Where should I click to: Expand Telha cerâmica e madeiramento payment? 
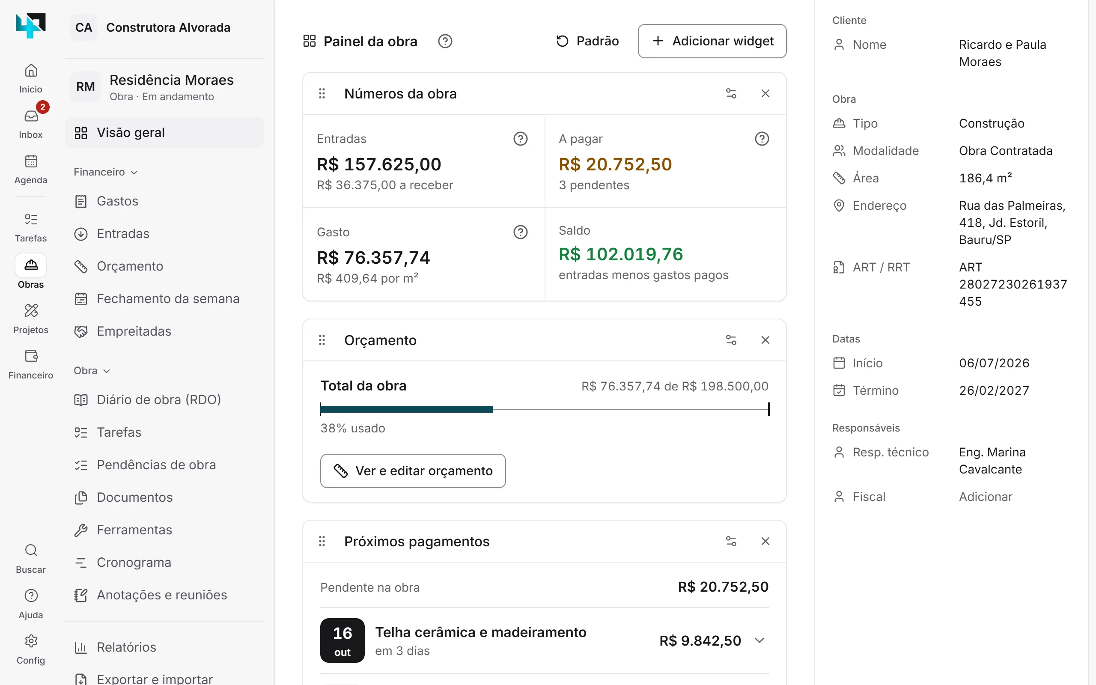pos(759,640)
